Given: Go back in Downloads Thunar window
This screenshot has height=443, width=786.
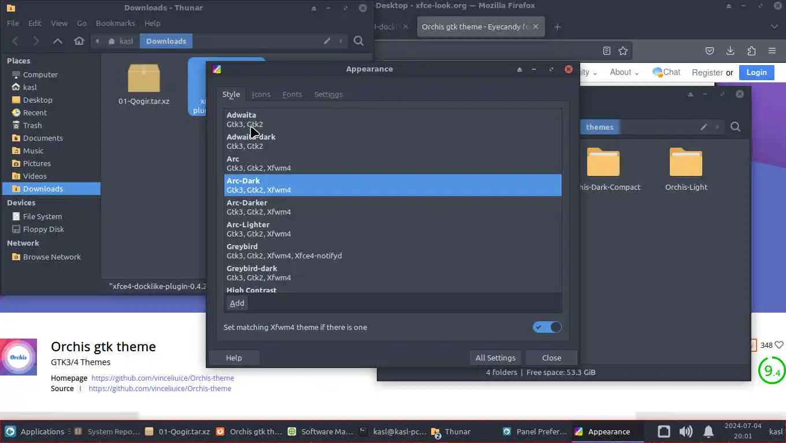Looking at the screenshot, I should 16,41.
